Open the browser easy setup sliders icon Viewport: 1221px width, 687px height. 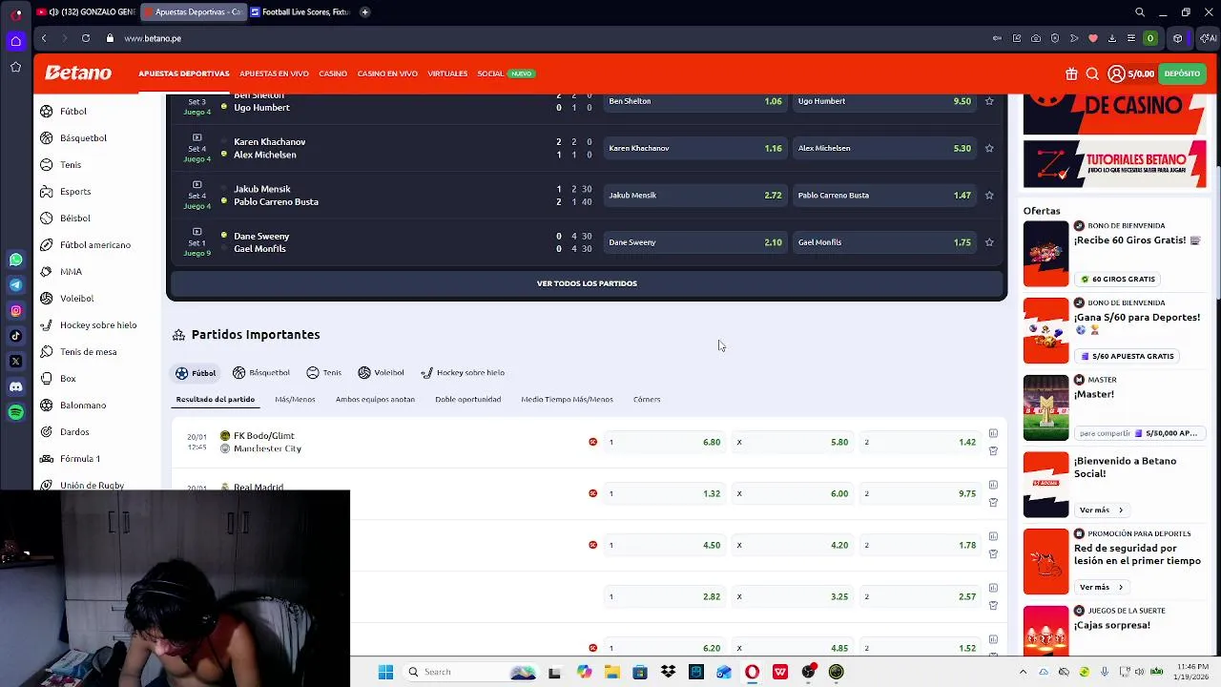click(1131, 38)
